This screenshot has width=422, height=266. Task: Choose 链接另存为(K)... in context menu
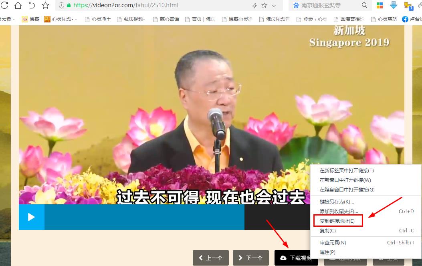[366, 202]
